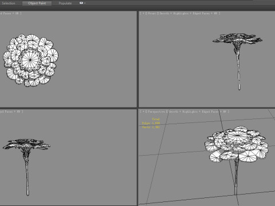Open the Object Paint ribbon tab

click(x=37, y=3)
